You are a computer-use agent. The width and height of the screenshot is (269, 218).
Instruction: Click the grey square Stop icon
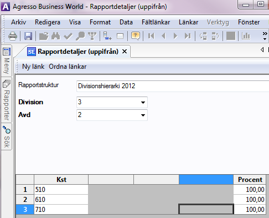231,36
